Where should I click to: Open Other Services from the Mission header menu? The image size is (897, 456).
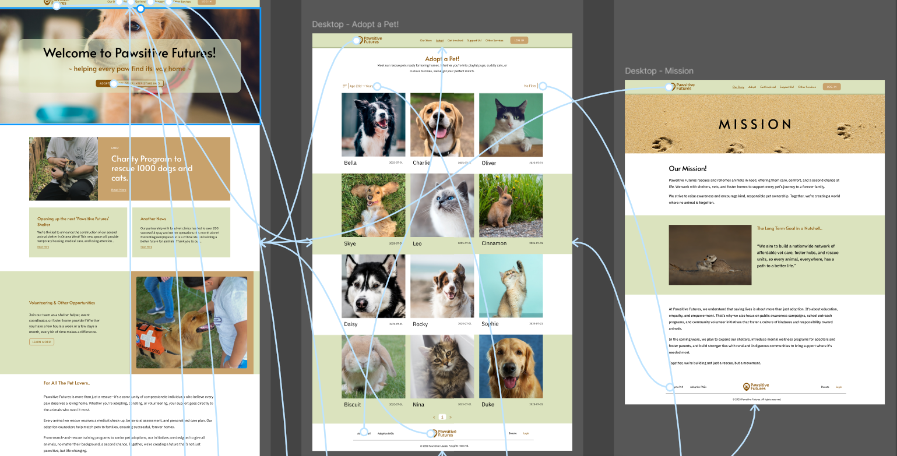tap(807, 87)
